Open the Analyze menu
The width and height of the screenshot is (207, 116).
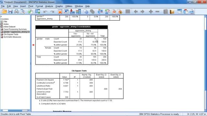pos(49,6)
